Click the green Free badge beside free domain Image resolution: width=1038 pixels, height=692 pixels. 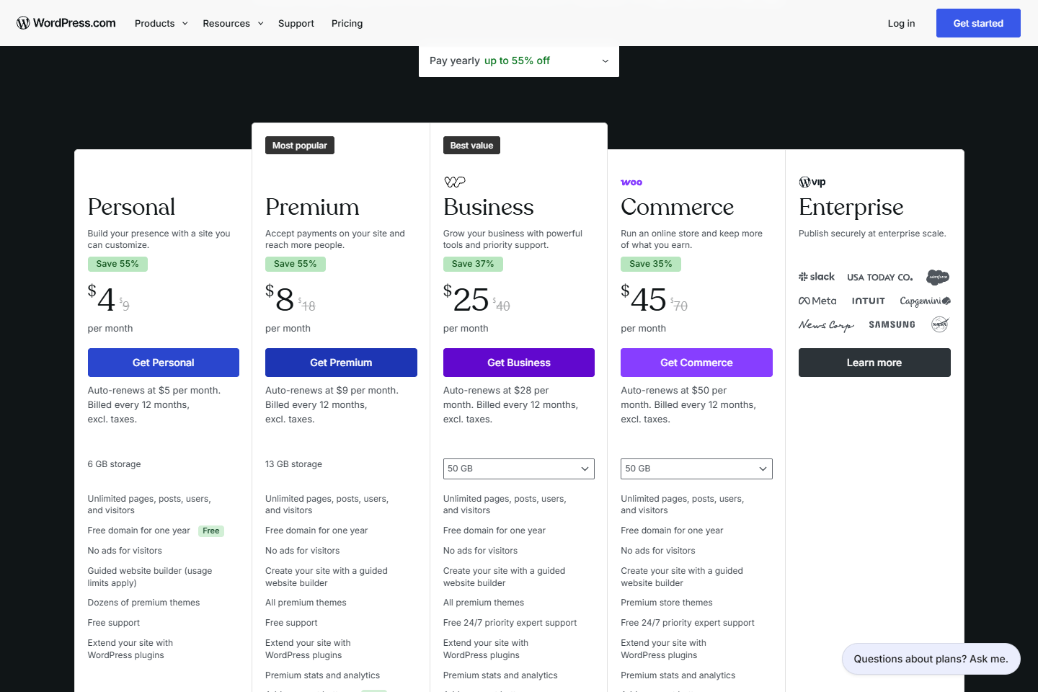pyautogui.click(x=211, y=531)
